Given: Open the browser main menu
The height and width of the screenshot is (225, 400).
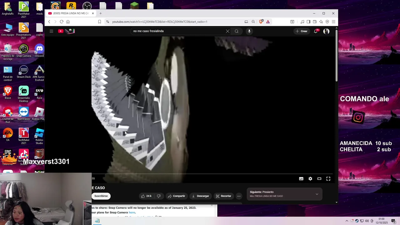Looking at the screenshot, I should 333,22.
